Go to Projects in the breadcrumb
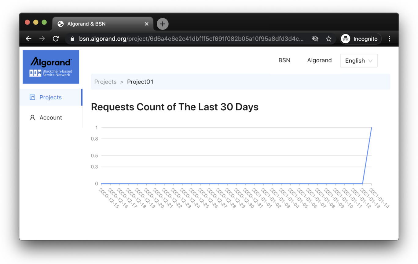The width and height of the screenshot is (418, 264). point(105,82)
